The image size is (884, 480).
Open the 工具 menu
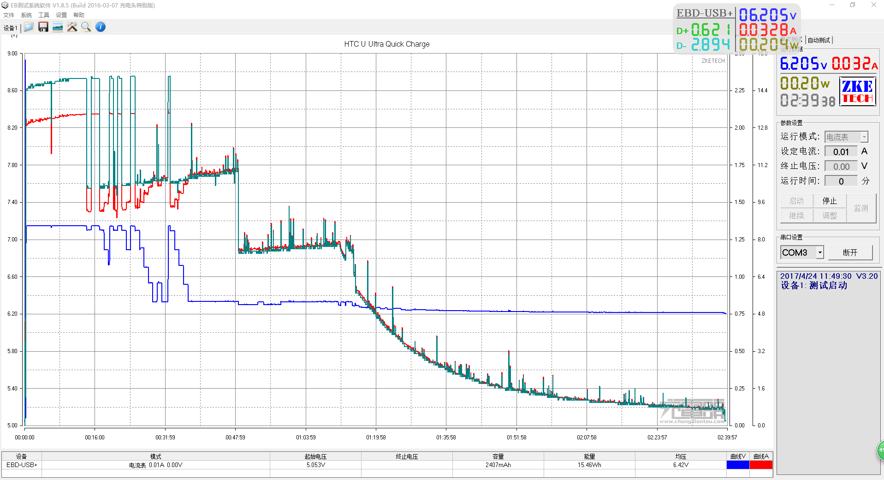pos(44,15)
